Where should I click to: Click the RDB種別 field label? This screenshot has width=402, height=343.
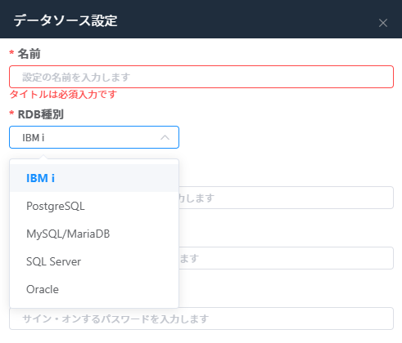[40, 114]
